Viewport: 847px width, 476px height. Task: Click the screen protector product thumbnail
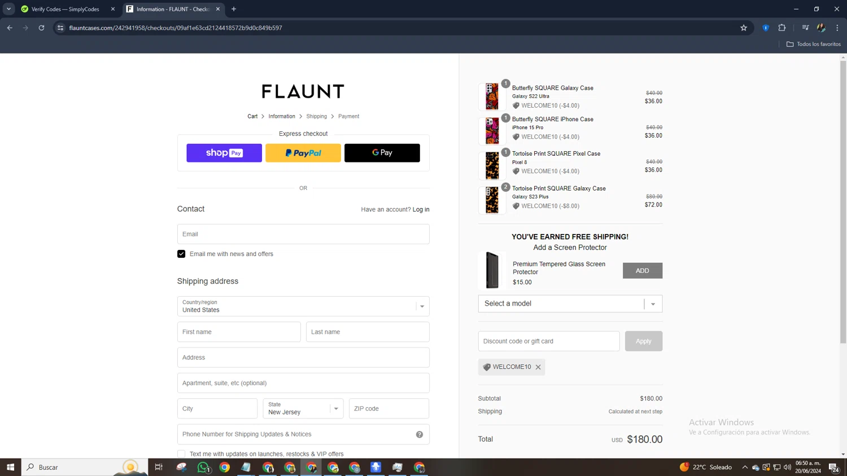[x=492, y=271]
